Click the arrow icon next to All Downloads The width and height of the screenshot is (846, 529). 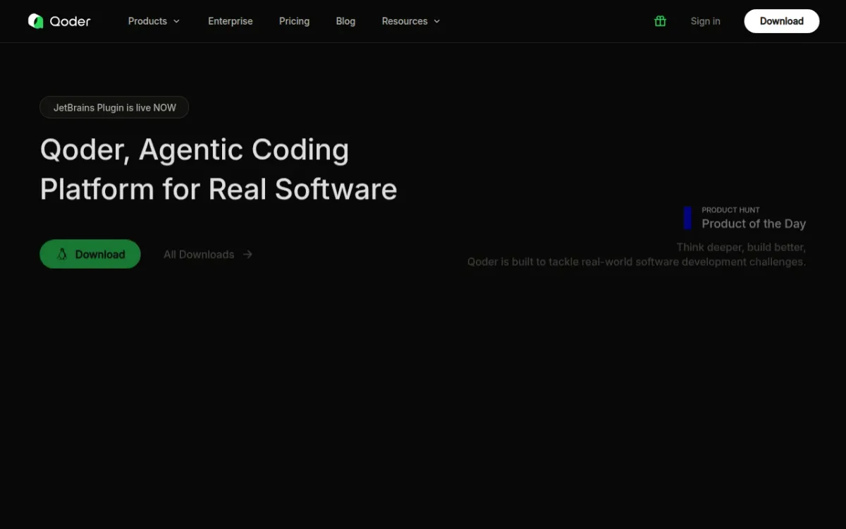pos(247,255)
